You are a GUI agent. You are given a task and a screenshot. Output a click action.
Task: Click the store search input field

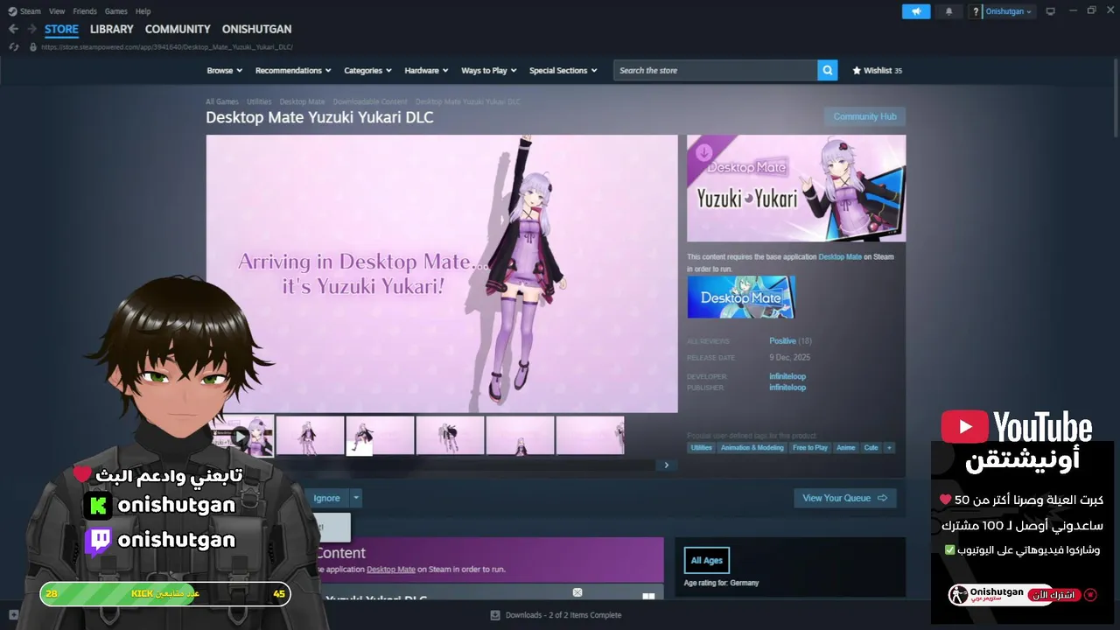pos(716,70)
